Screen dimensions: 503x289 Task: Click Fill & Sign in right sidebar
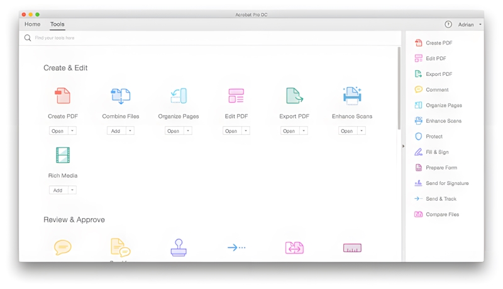(x=437, y=152)
